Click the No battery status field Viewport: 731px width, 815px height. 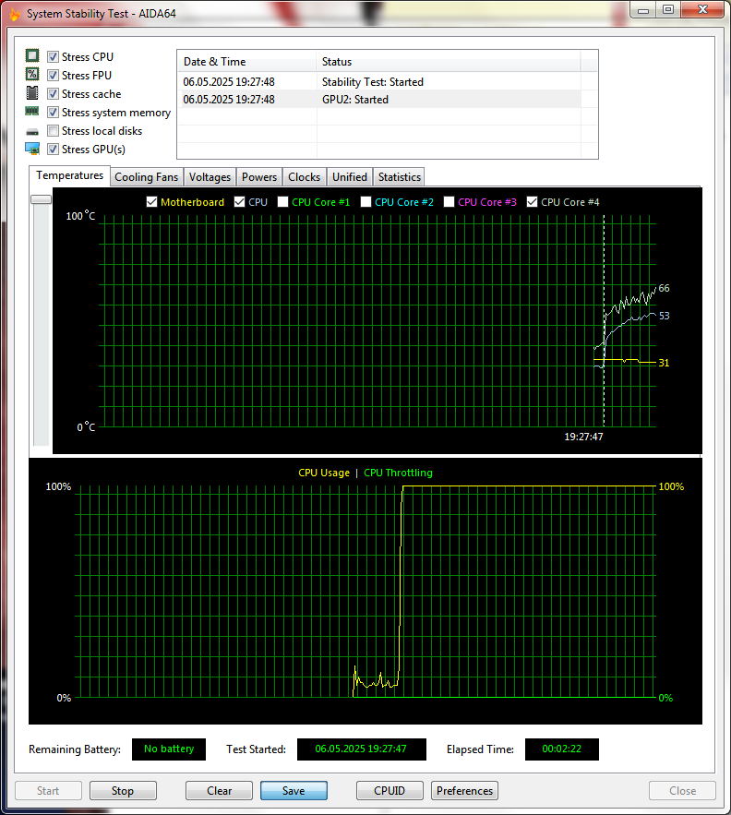coord(169,749)
